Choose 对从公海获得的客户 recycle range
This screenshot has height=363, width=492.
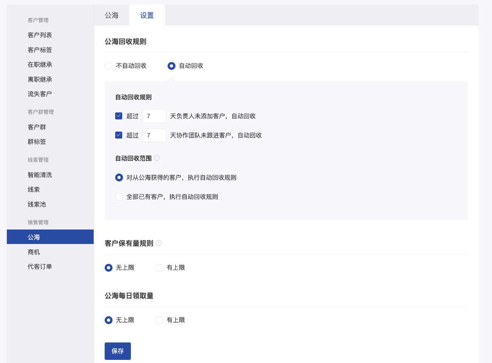point(119,178)
